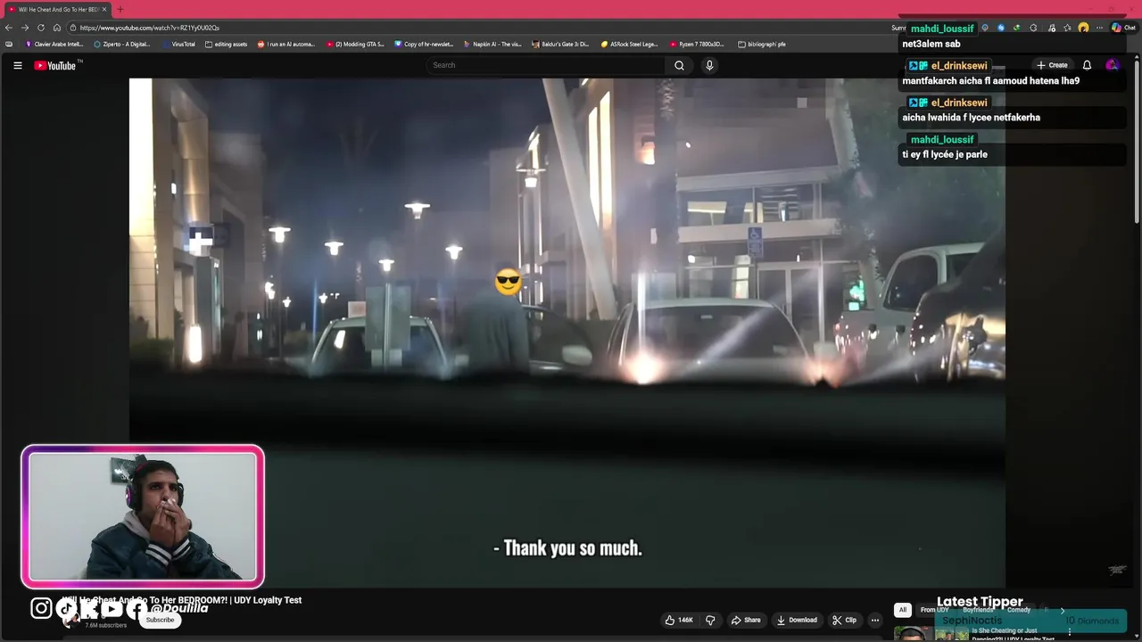Click the search magnifier button
The height and width of the screenshot is (642, 1142).
[x=679, y=65]
